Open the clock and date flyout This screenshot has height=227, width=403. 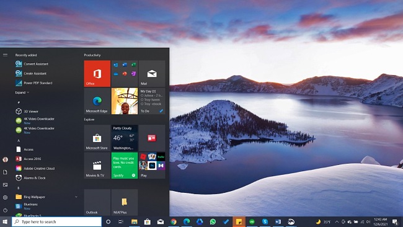381,221
